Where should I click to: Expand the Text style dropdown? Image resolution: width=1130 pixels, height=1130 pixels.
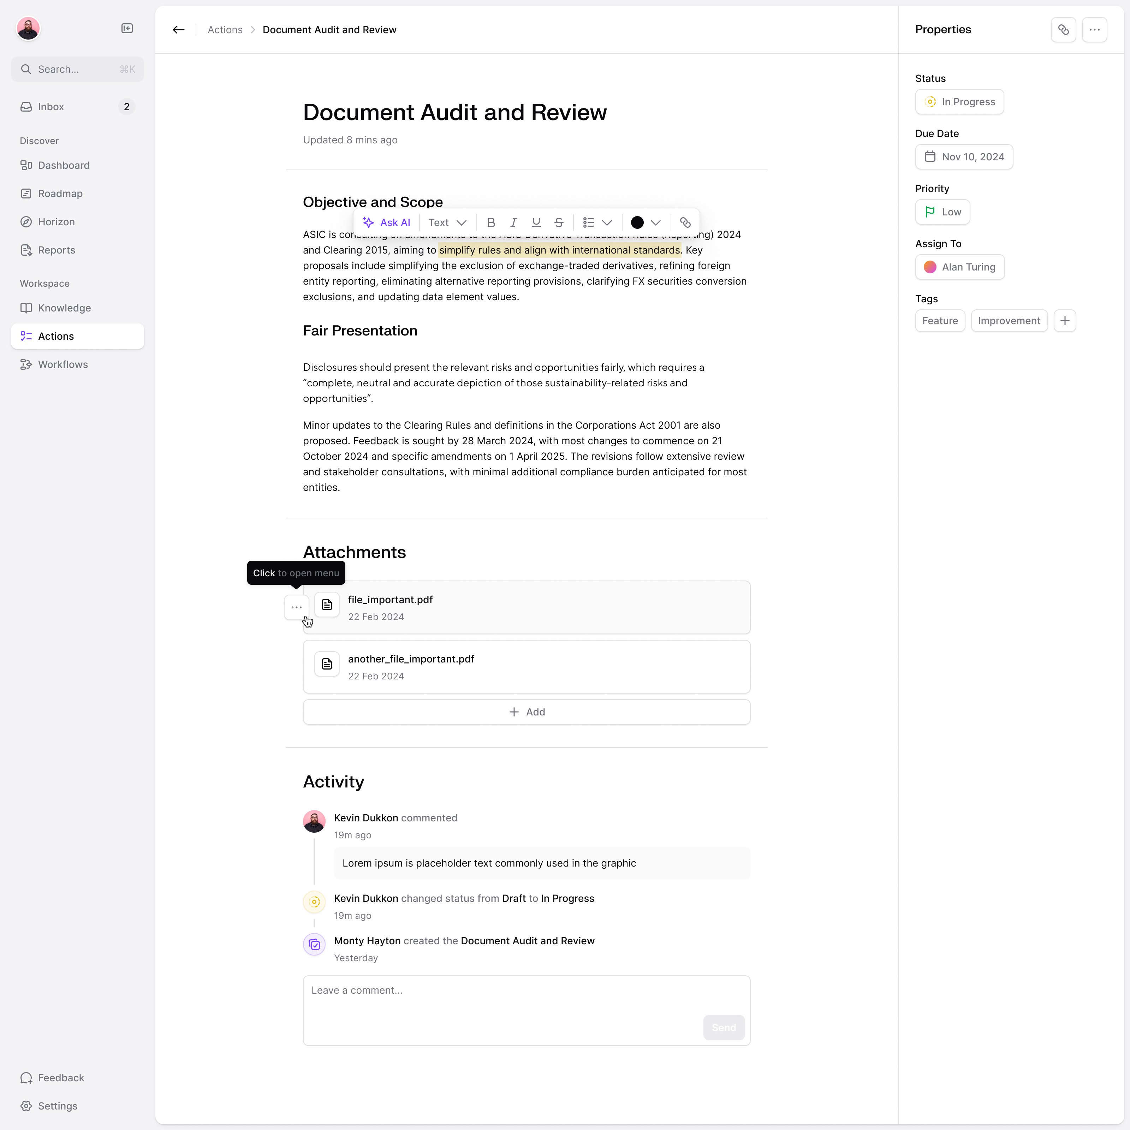(447, 223)
